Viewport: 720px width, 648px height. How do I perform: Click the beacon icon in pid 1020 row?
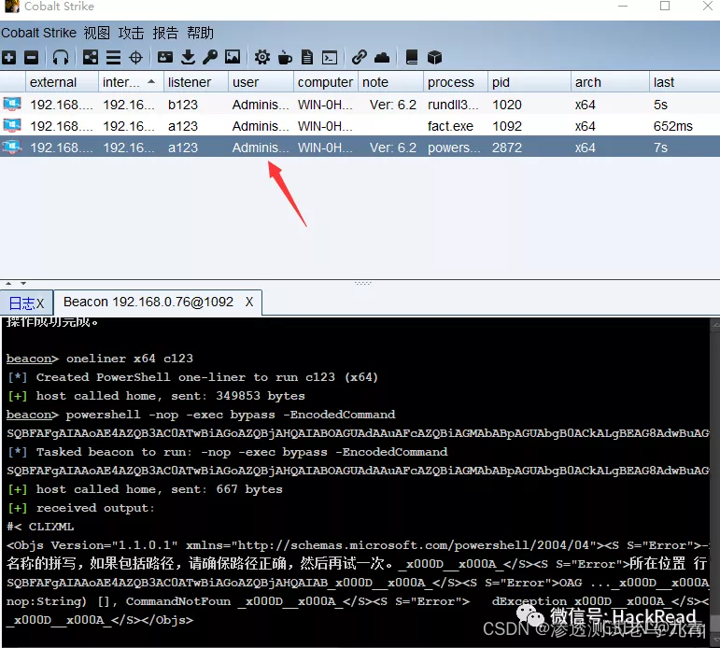(x=12, y=105)
